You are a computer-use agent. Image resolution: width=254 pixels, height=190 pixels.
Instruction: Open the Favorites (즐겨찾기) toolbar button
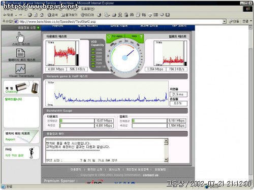[69, 15]
